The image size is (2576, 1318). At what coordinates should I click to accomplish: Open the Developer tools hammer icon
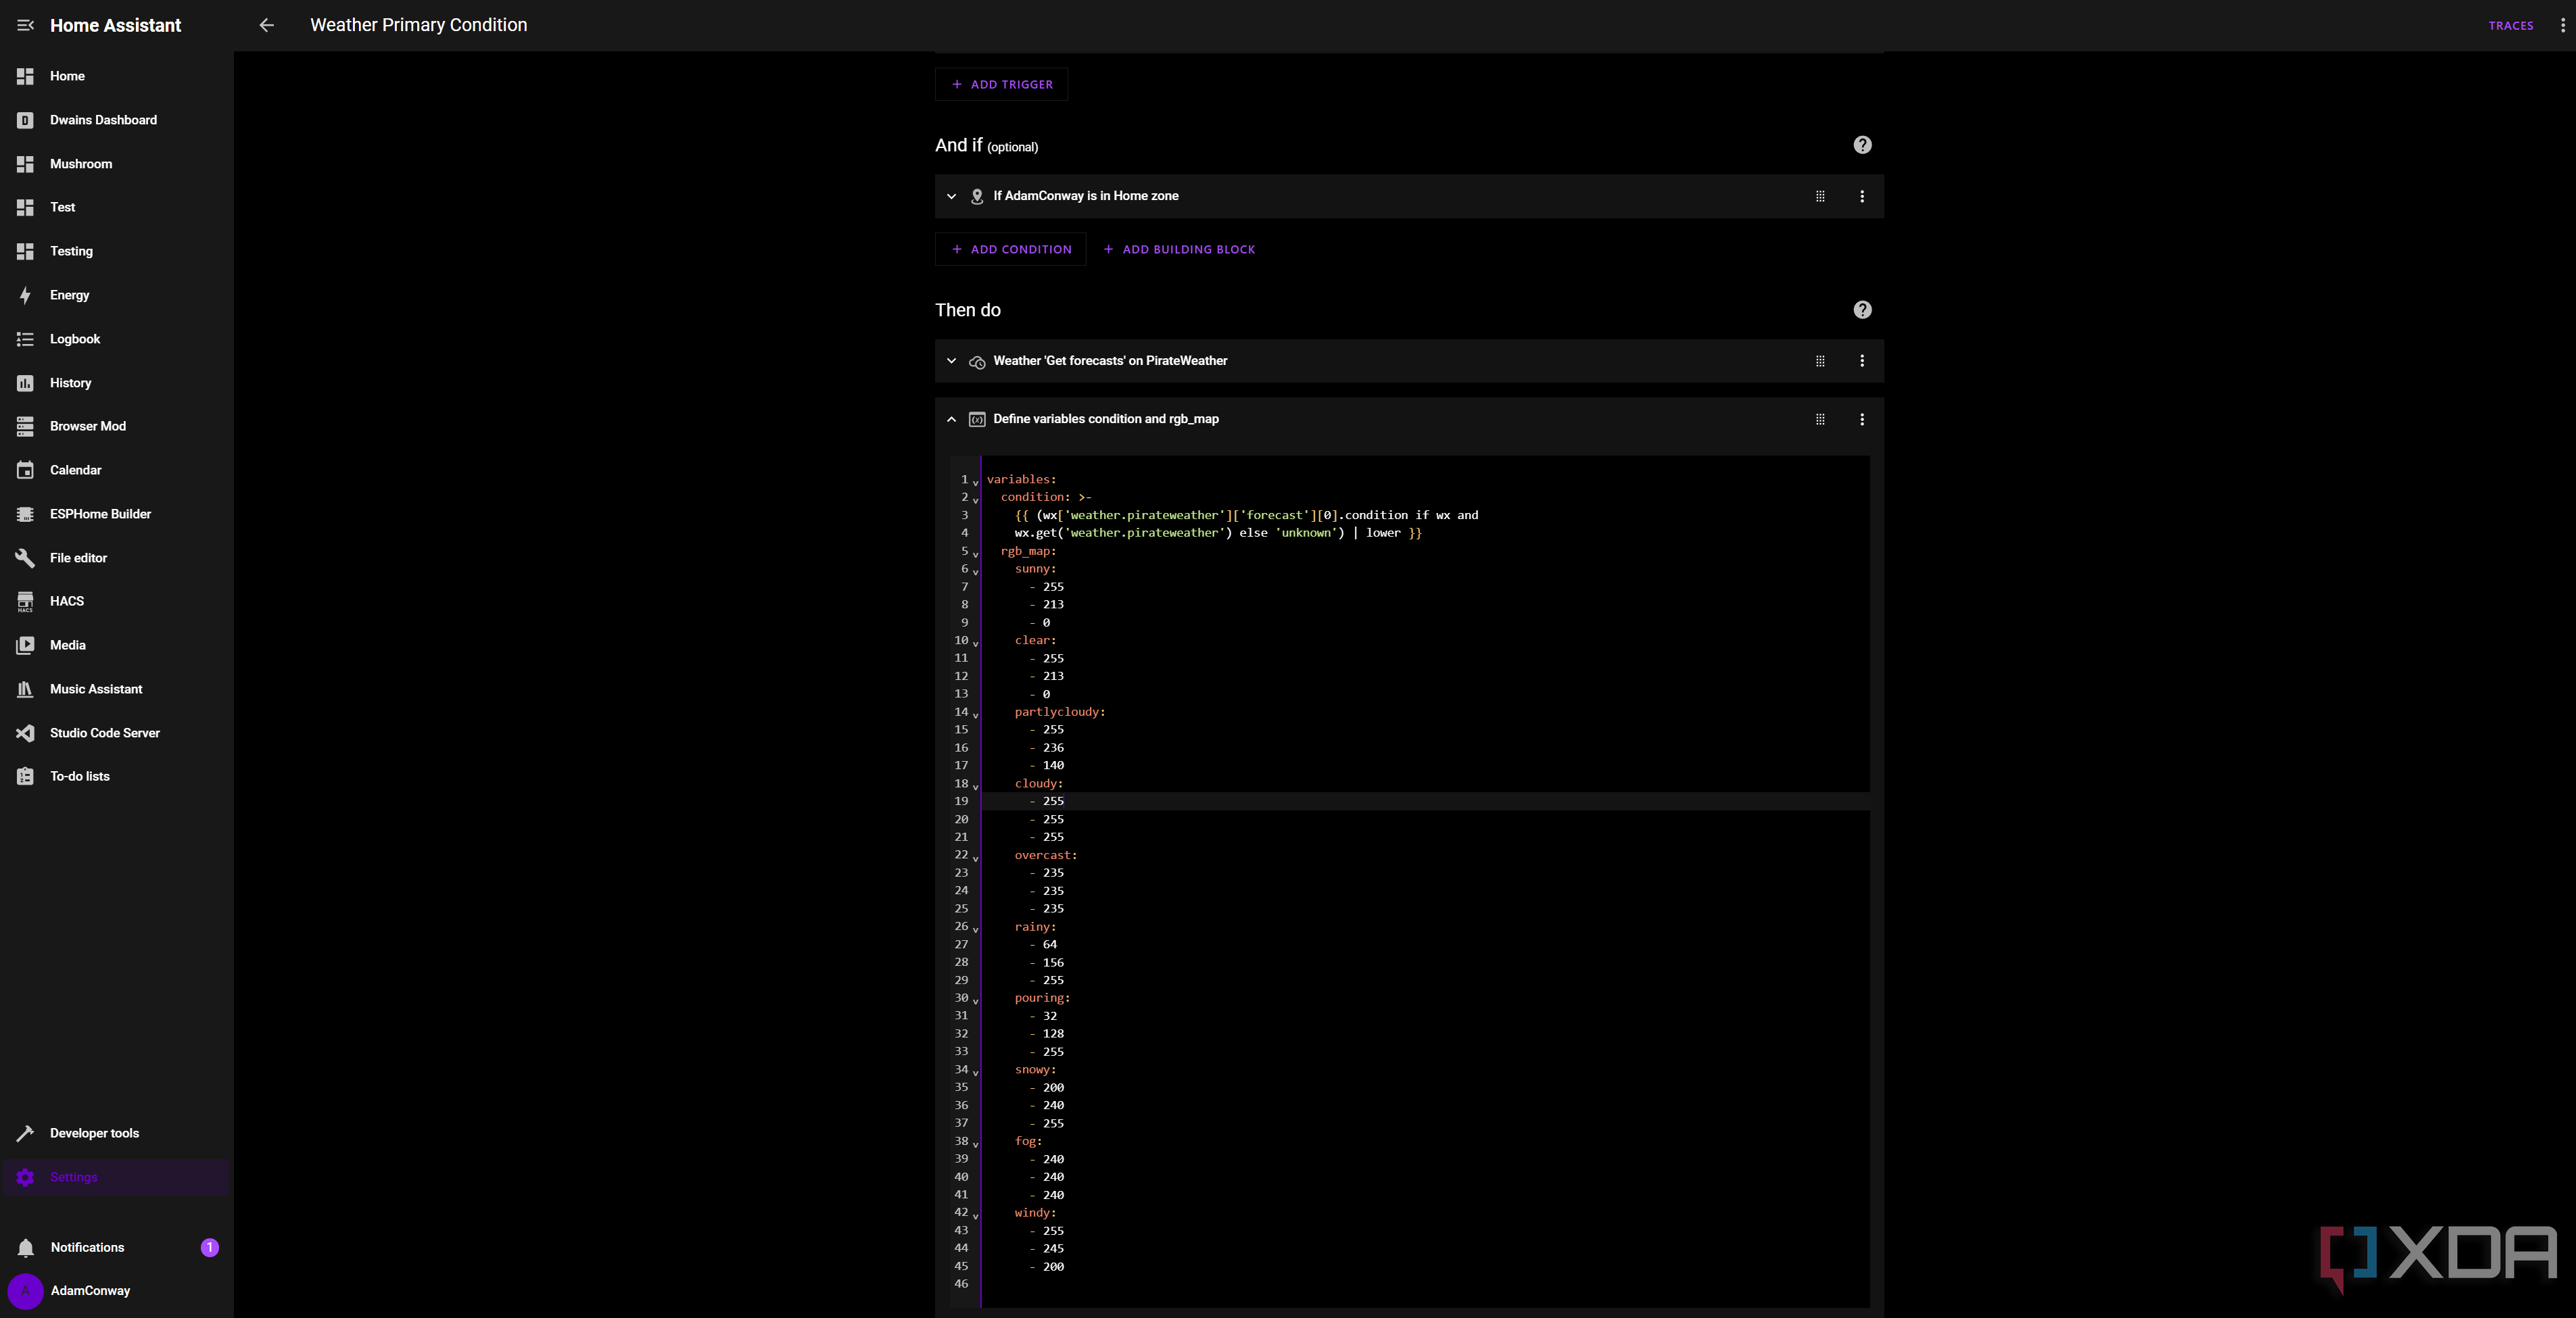[x=25, y=1133]
